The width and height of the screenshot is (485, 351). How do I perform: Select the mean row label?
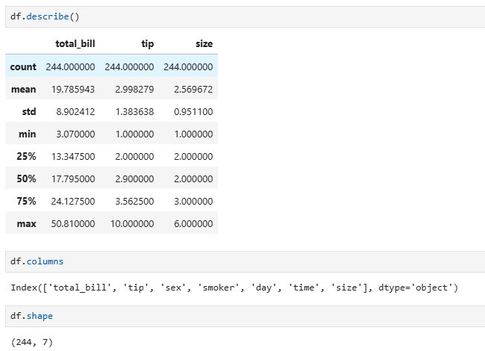pos(24,89)
